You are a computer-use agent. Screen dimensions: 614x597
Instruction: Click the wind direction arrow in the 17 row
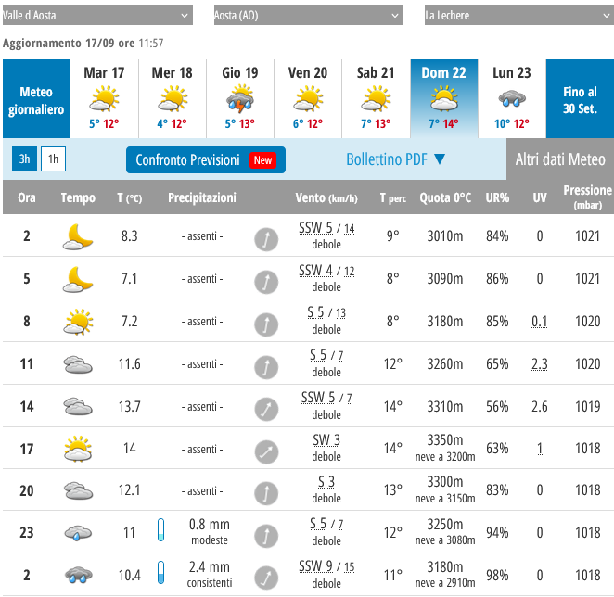[266, 450]
